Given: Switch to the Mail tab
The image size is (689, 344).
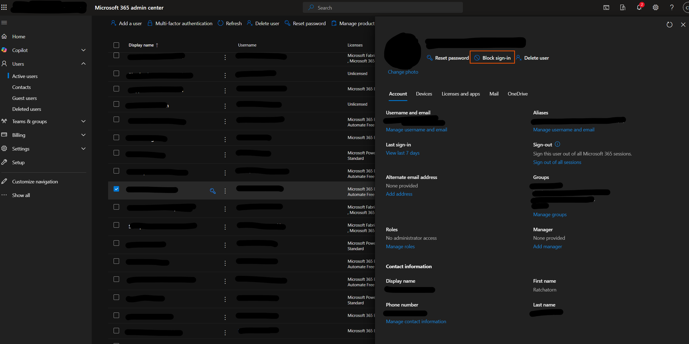Looking at the screenshot, I should [x=494, y=94].
